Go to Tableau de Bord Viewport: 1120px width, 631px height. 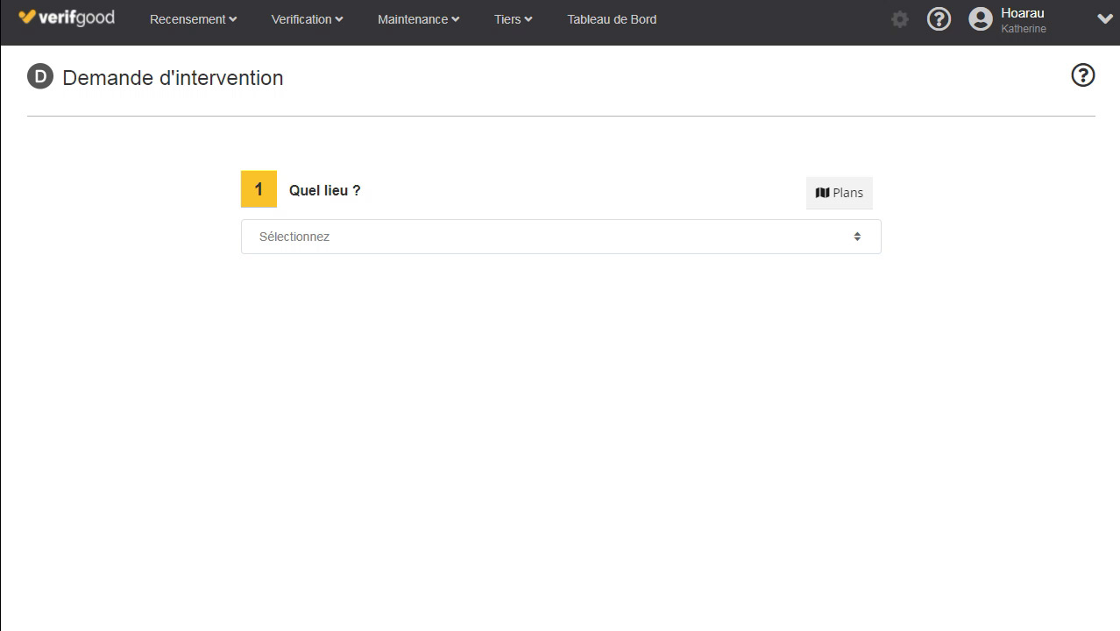612,19
